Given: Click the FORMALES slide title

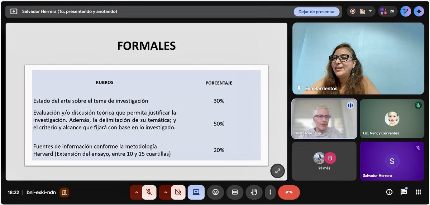Looking at the screenshot, I should [x=146, y=46].
